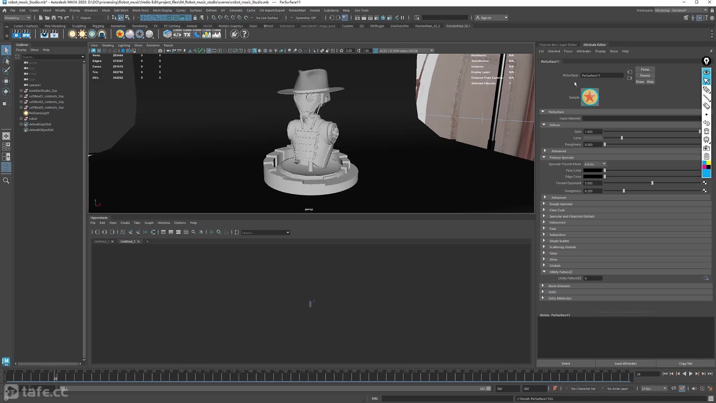Toggle Attribute Editor eye sidebar icon
This screenshot has width=716, height=403.
pos(706,72)
